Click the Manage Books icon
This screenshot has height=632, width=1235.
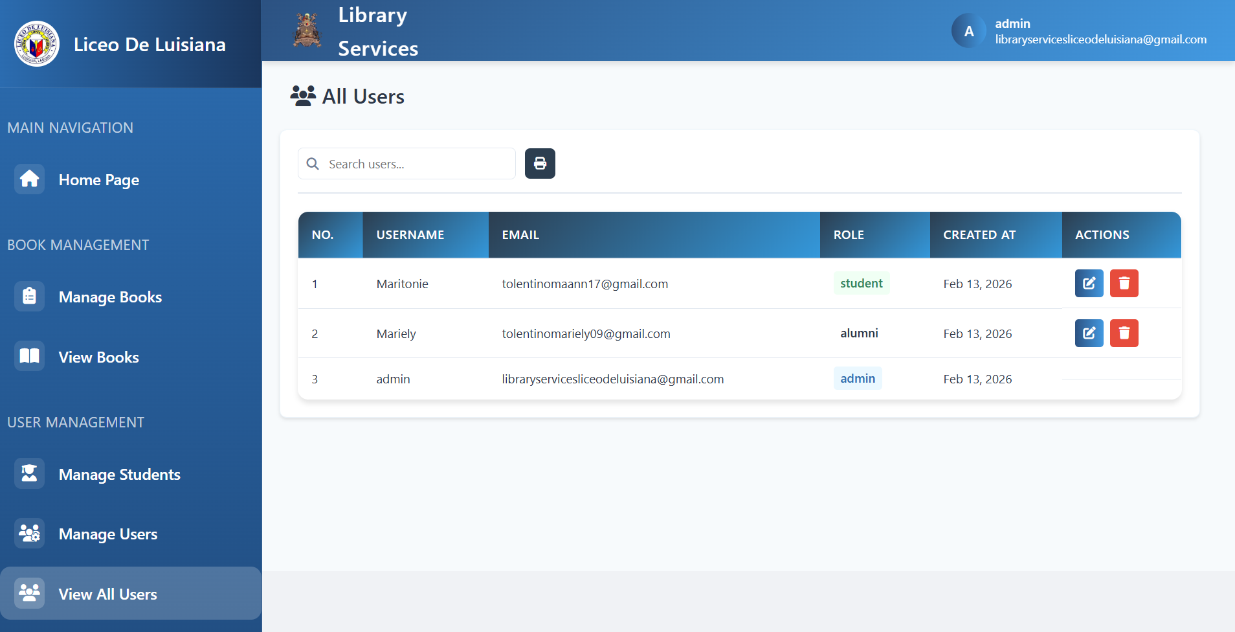pyautogui.click(x=29, y=296)
